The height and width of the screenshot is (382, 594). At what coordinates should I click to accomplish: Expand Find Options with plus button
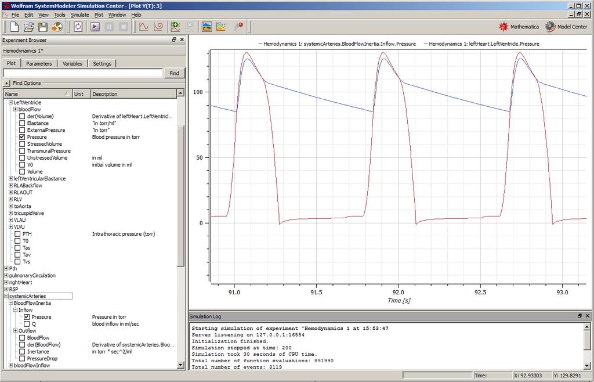click(7, 83)
